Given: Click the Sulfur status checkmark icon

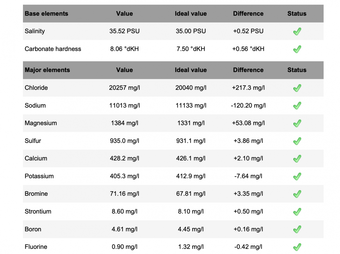Looking at the screenshot, I should tap(297, 141).
